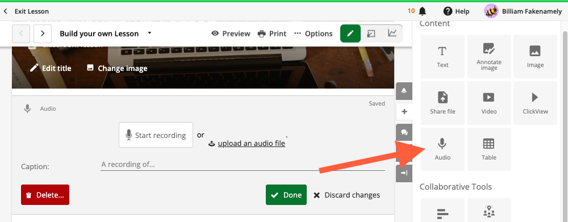Add a ClickView content component
The image size is (568, 222).
click(536, 103)
